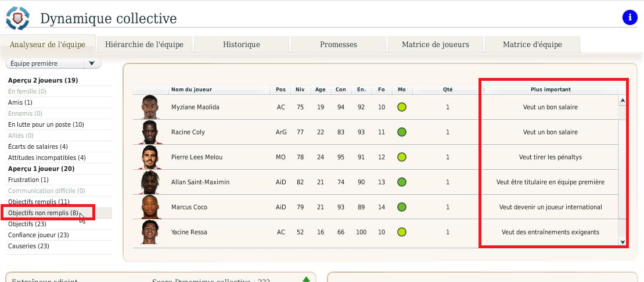Viewport: 644px width, 282px height.
Task: Sort by Plus important column header
Action: [x=551, y=90]
